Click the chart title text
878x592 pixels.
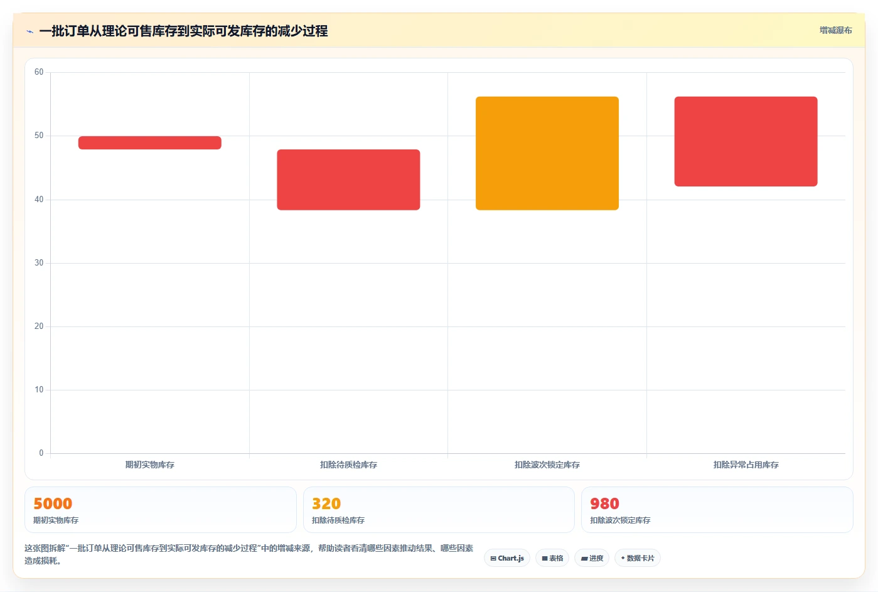coord(183,31)
